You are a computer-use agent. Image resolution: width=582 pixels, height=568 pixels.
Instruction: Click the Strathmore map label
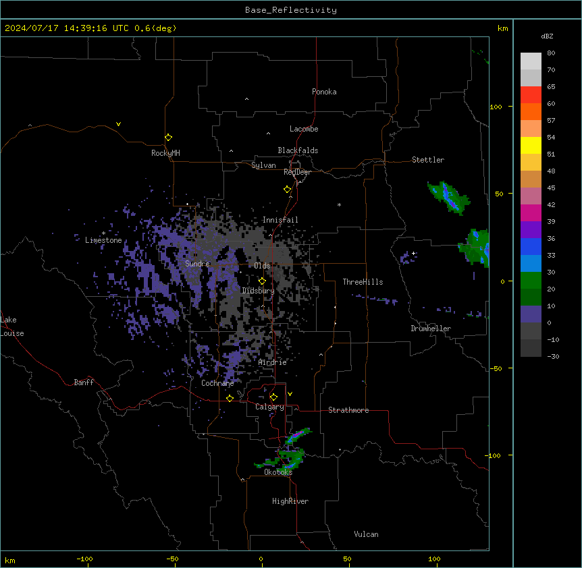tap(348, 410)
